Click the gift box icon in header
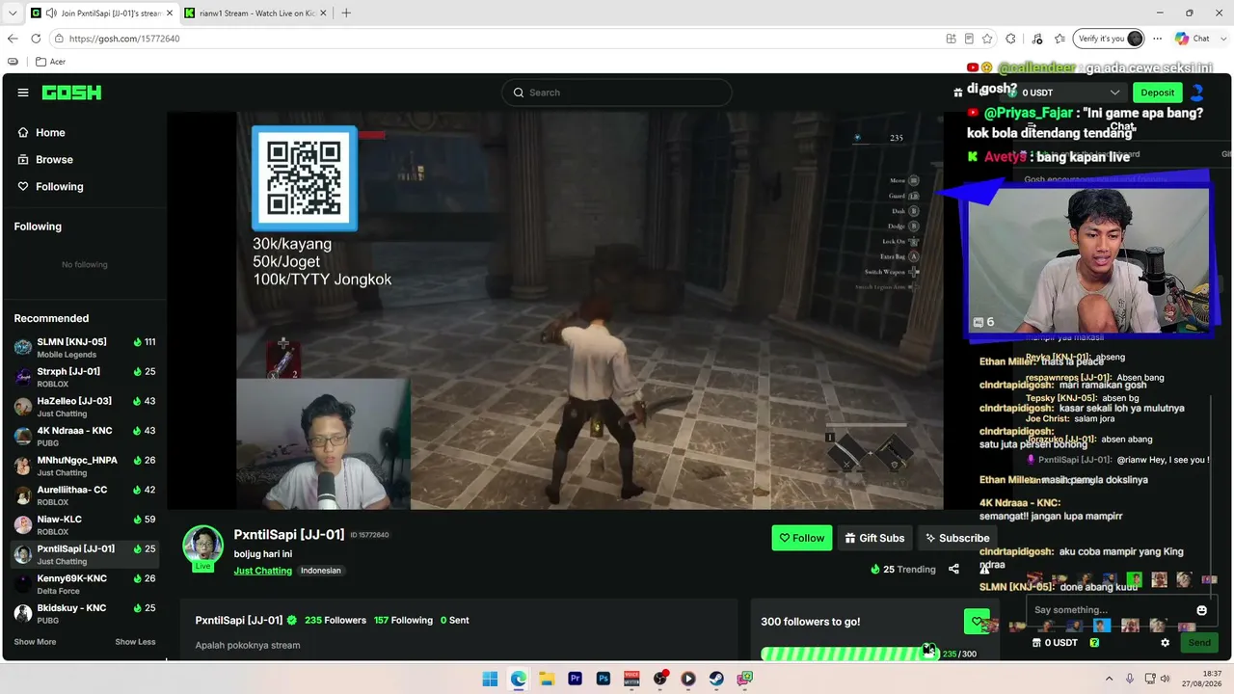The image size is (1234, 694). tap(957, 93)
